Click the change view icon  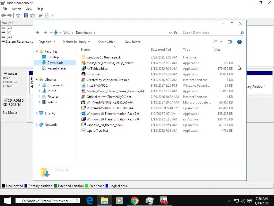(x=215, y=42)
